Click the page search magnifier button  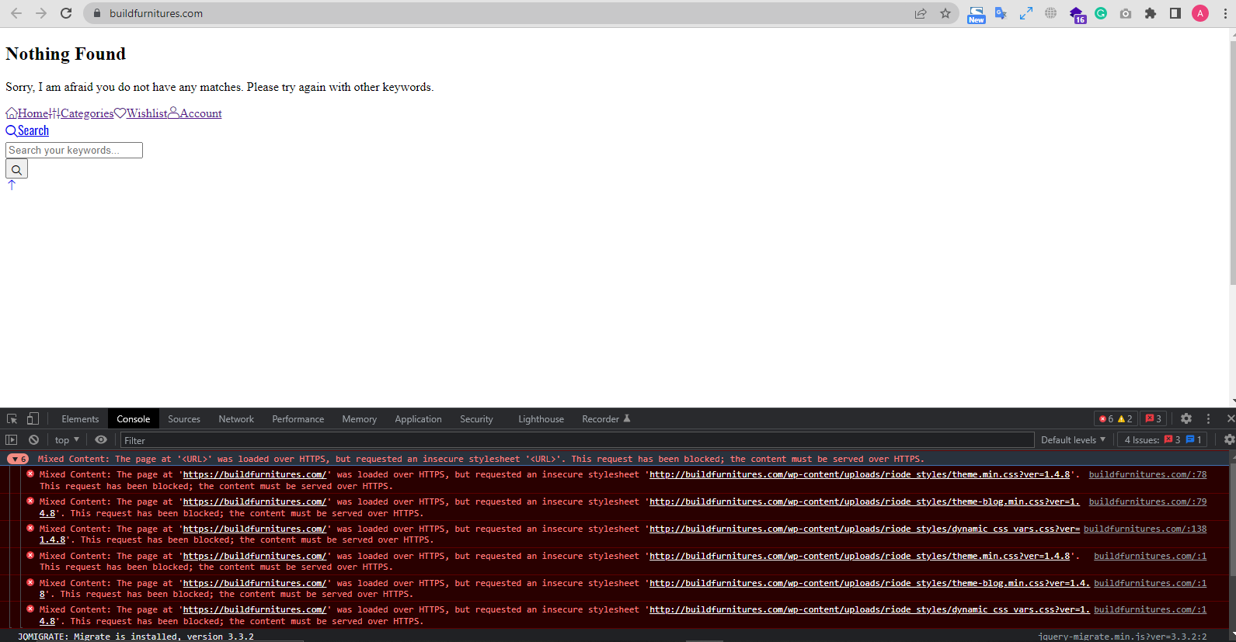(x=16, y=169)
